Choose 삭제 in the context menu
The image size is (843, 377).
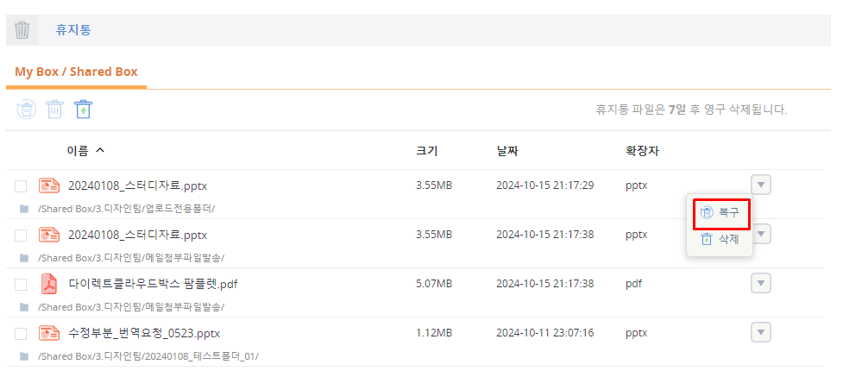click(x=720, y=240)
